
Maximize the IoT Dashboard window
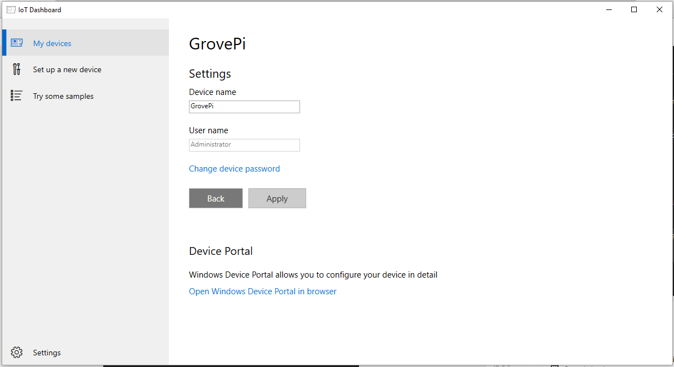[x=634, y=9]
